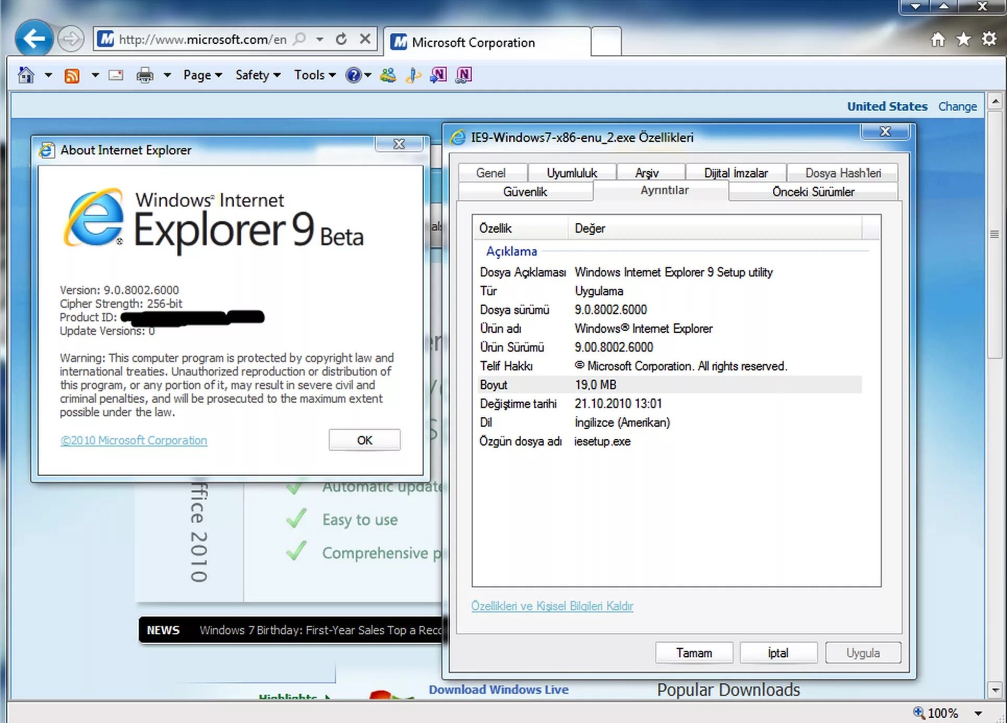Image resolution: width=1007 pixels, height=723 pixels.
Task: Expand the feeds dropdown arrow
Action: [x=95, y=75]
